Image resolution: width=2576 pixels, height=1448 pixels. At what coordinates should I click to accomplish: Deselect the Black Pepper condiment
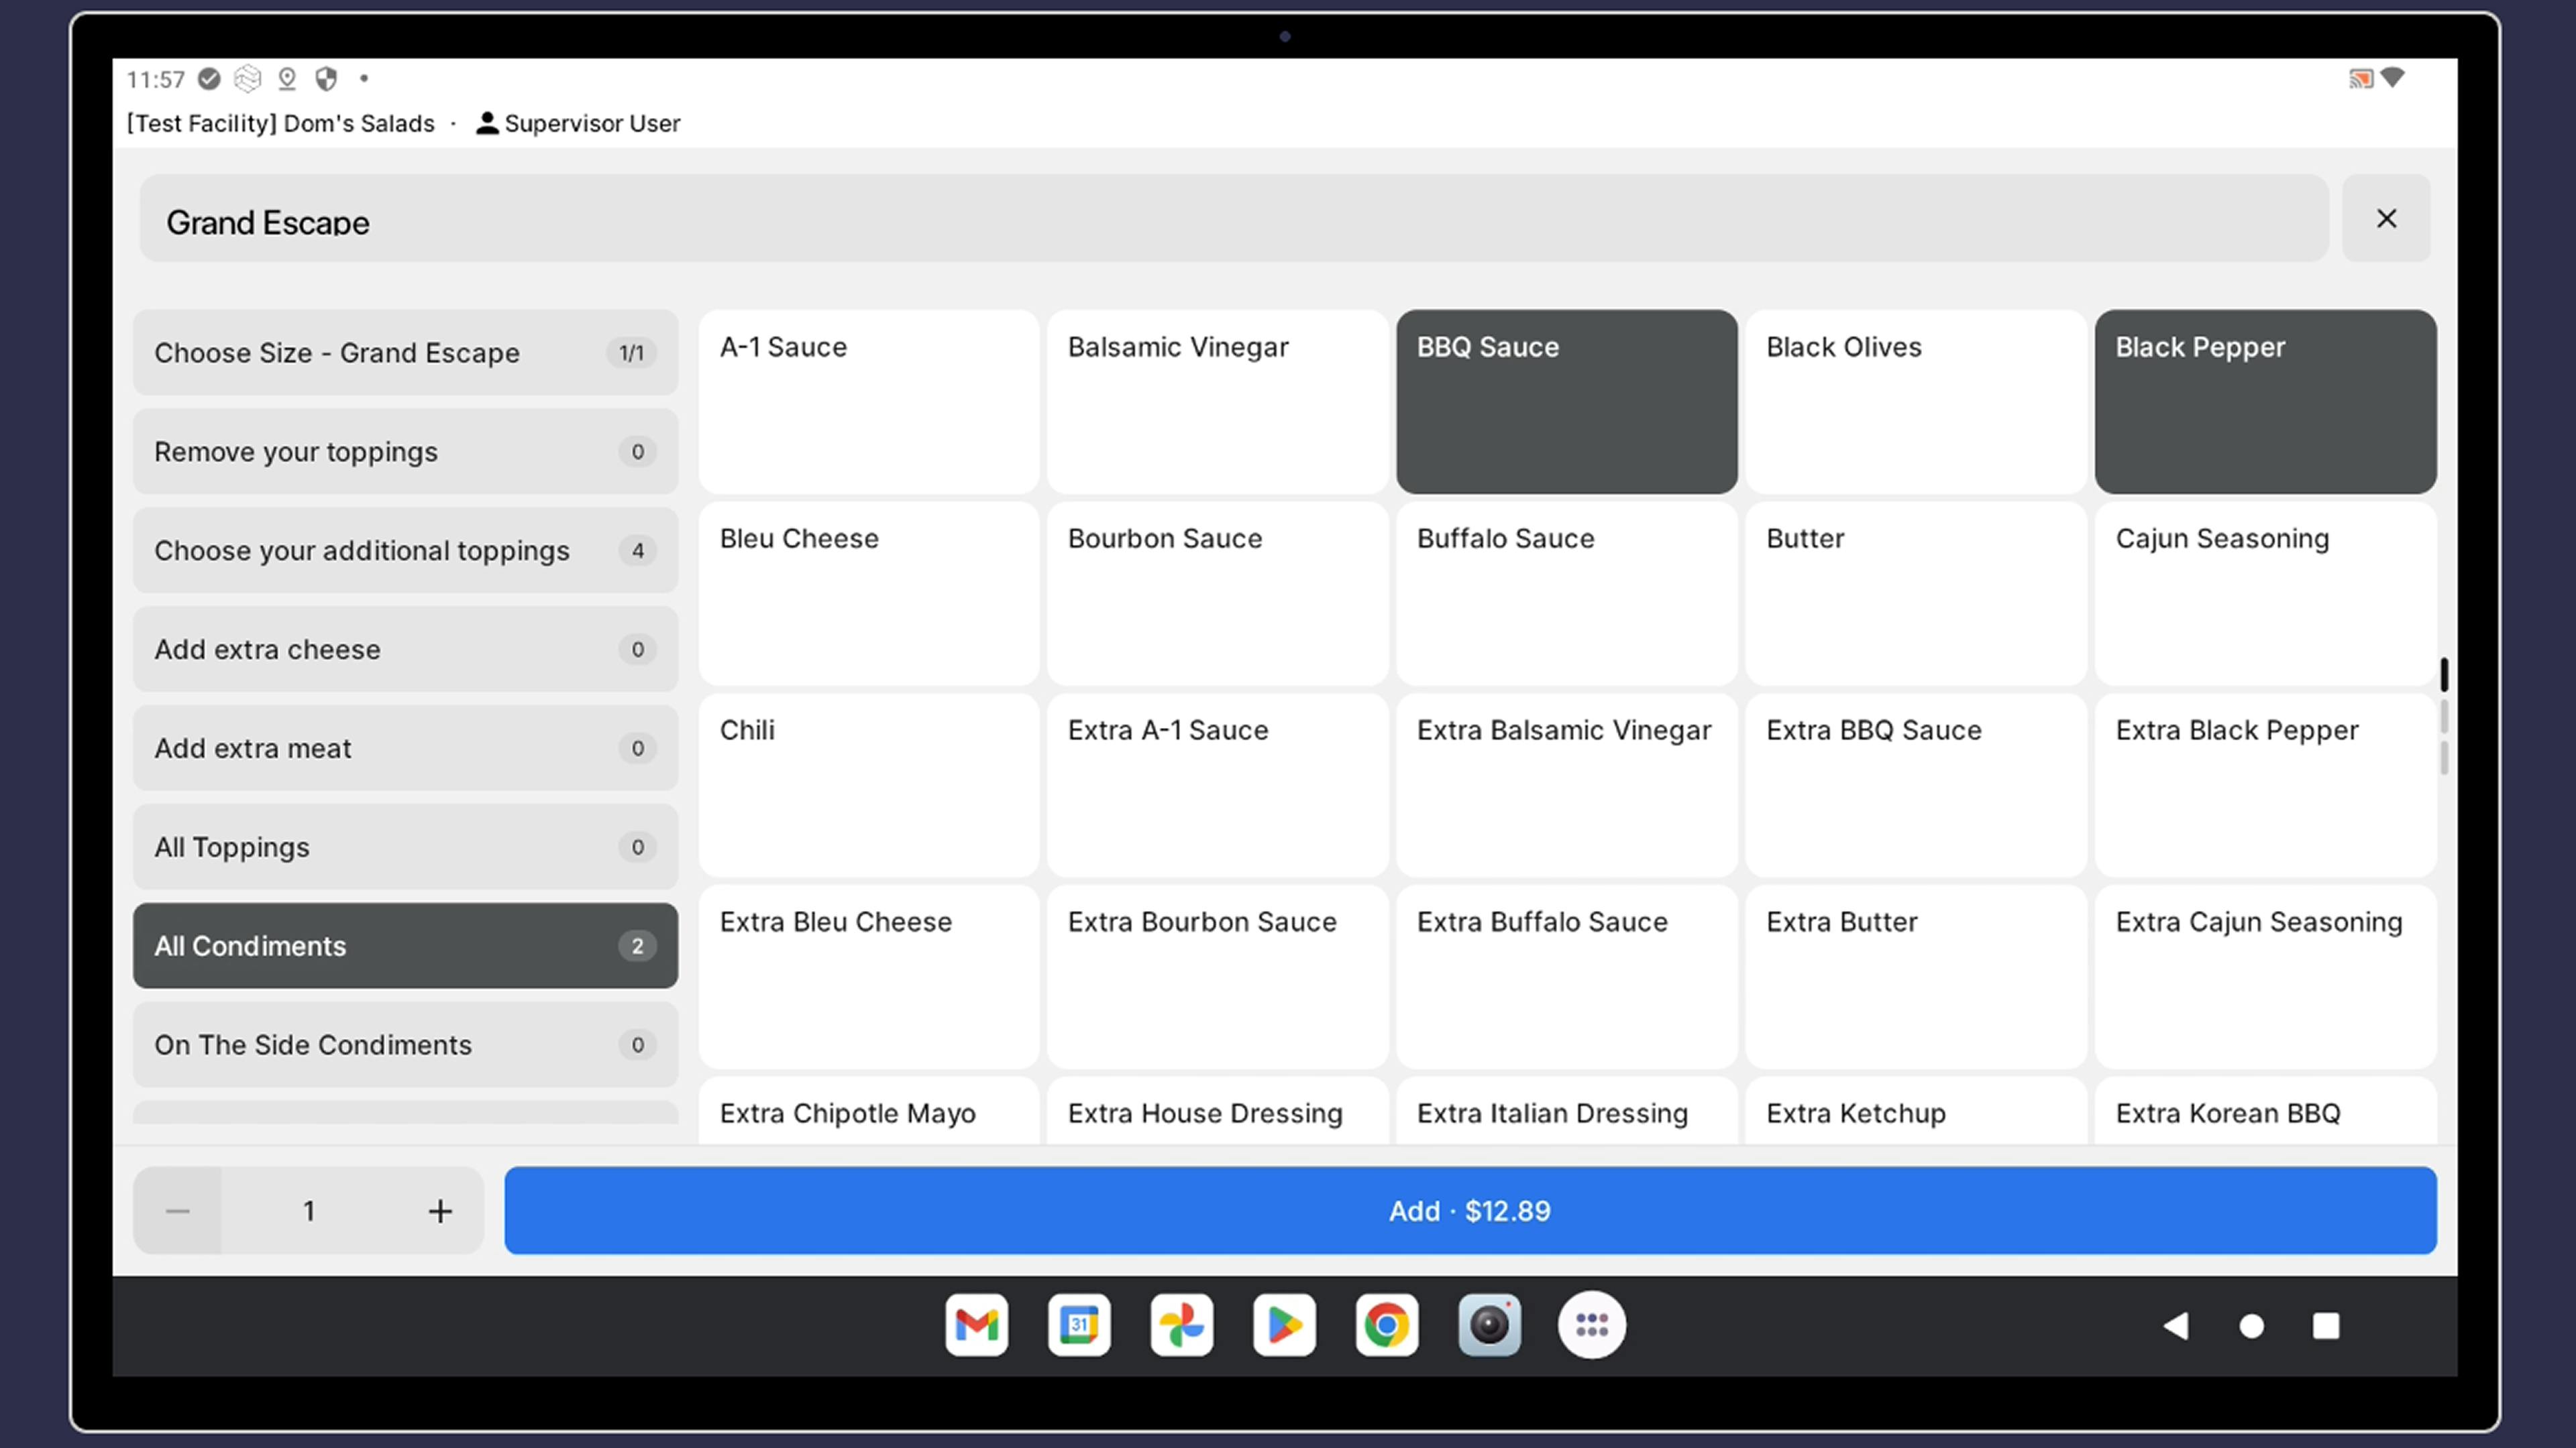tap(2265, 401)
